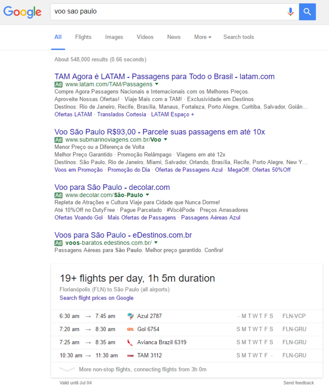Click Passagens Aéreas Azul sitelink

tap(211, 218)
